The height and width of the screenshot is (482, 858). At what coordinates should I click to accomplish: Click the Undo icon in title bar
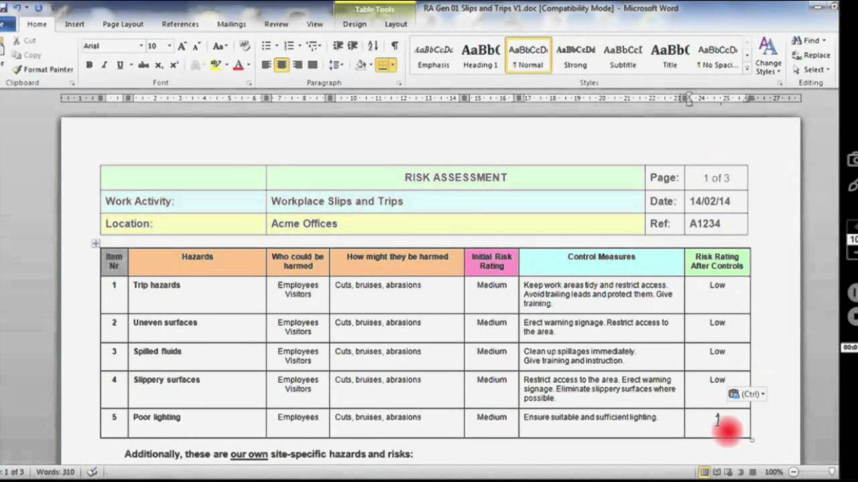(x=17, y=8)
